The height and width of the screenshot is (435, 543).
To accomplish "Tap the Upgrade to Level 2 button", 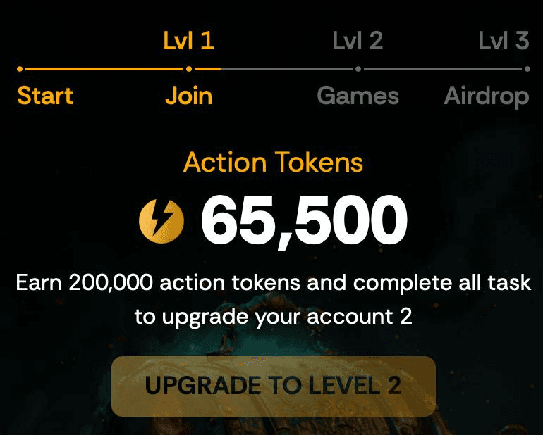I will tap(274, 386).
